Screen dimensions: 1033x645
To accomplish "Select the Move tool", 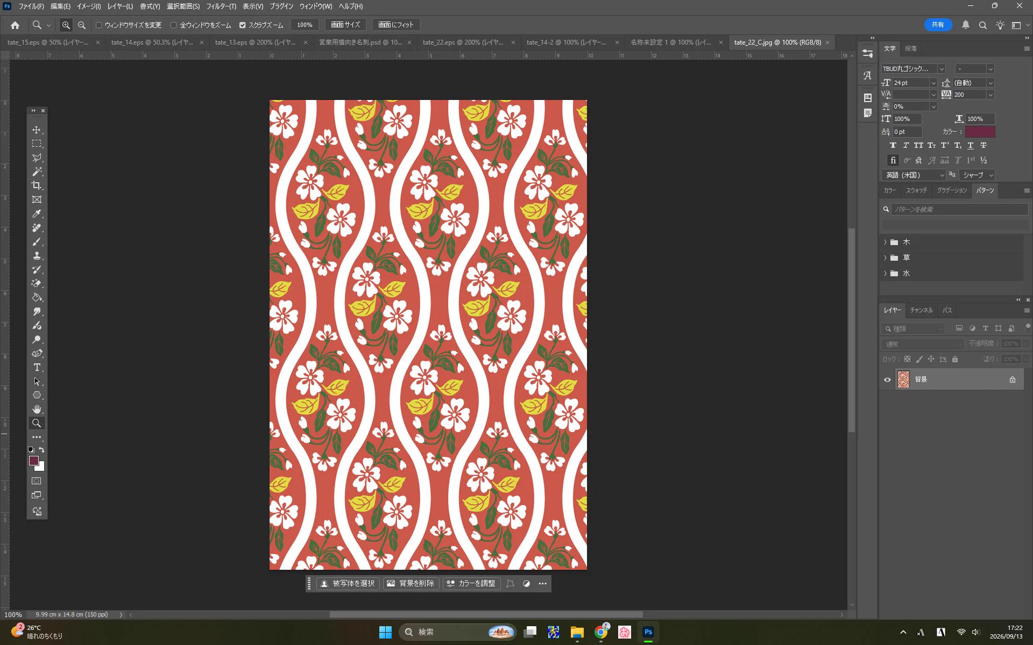I will tap(37, 130).
